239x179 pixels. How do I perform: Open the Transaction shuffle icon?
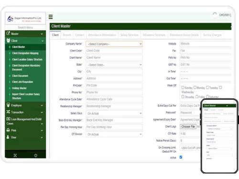[8, 112]
